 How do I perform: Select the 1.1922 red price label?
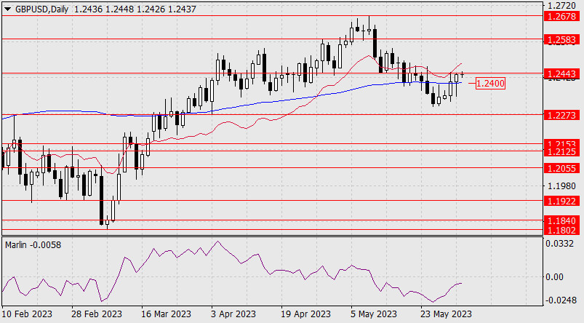point(562,202)
